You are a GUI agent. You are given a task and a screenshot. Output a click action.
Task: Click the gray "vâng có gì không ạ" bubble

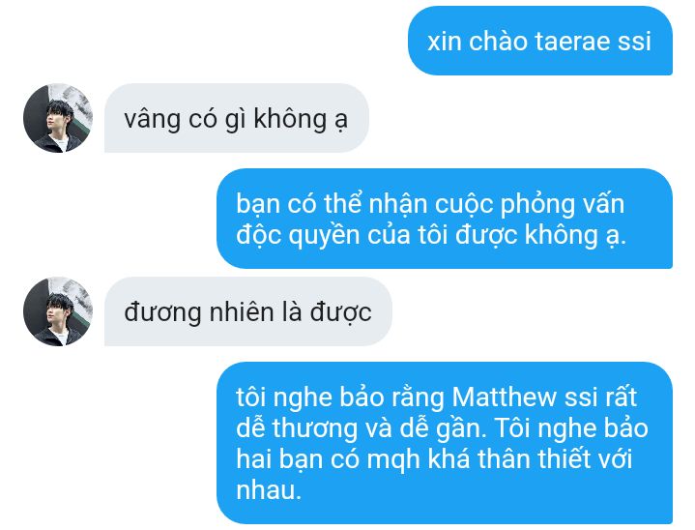236,118
